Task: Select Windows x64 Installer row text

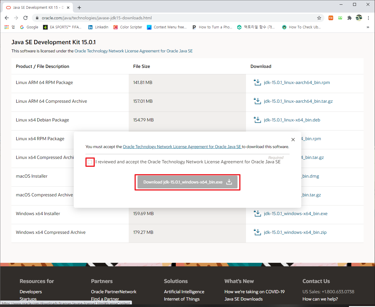Action: coord(38,214)
